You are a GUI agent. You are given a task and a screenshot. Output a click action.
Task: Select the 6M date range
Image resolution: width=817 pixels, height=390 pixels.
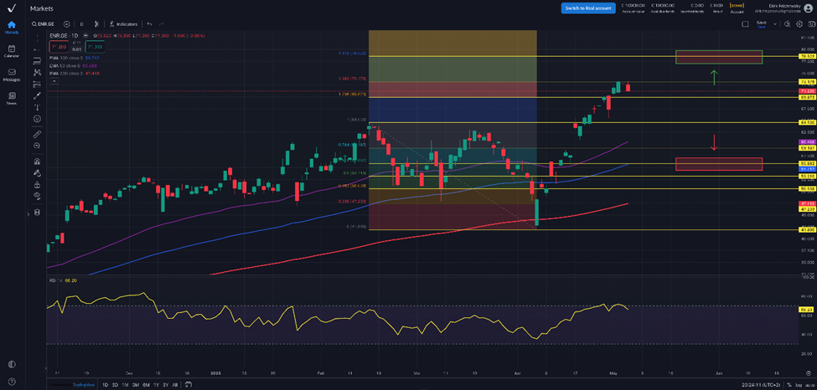146,384
